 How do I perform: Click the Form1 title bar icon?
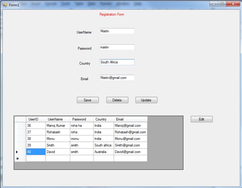coord(5,5)
